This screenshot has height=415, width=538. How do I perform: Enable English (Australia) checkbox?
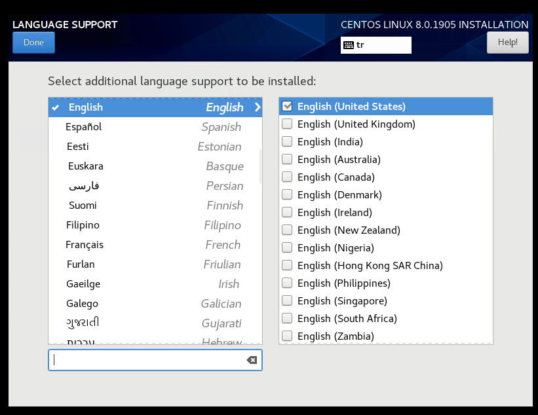click(287, 159)
